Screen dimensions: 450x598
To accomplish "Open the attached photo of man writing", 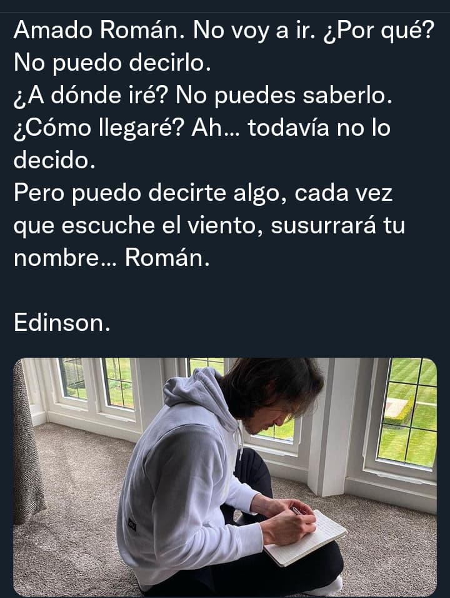I will pyautogui.click(x=225, y=477).
